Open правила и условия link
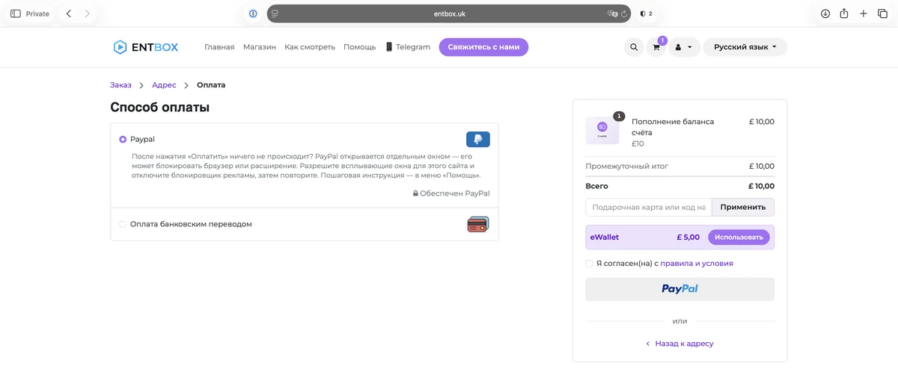898x372 pixels. pos(697,264)
